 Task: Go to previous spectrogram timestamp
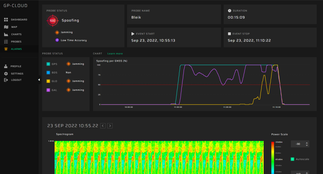(x=103, y=126)
